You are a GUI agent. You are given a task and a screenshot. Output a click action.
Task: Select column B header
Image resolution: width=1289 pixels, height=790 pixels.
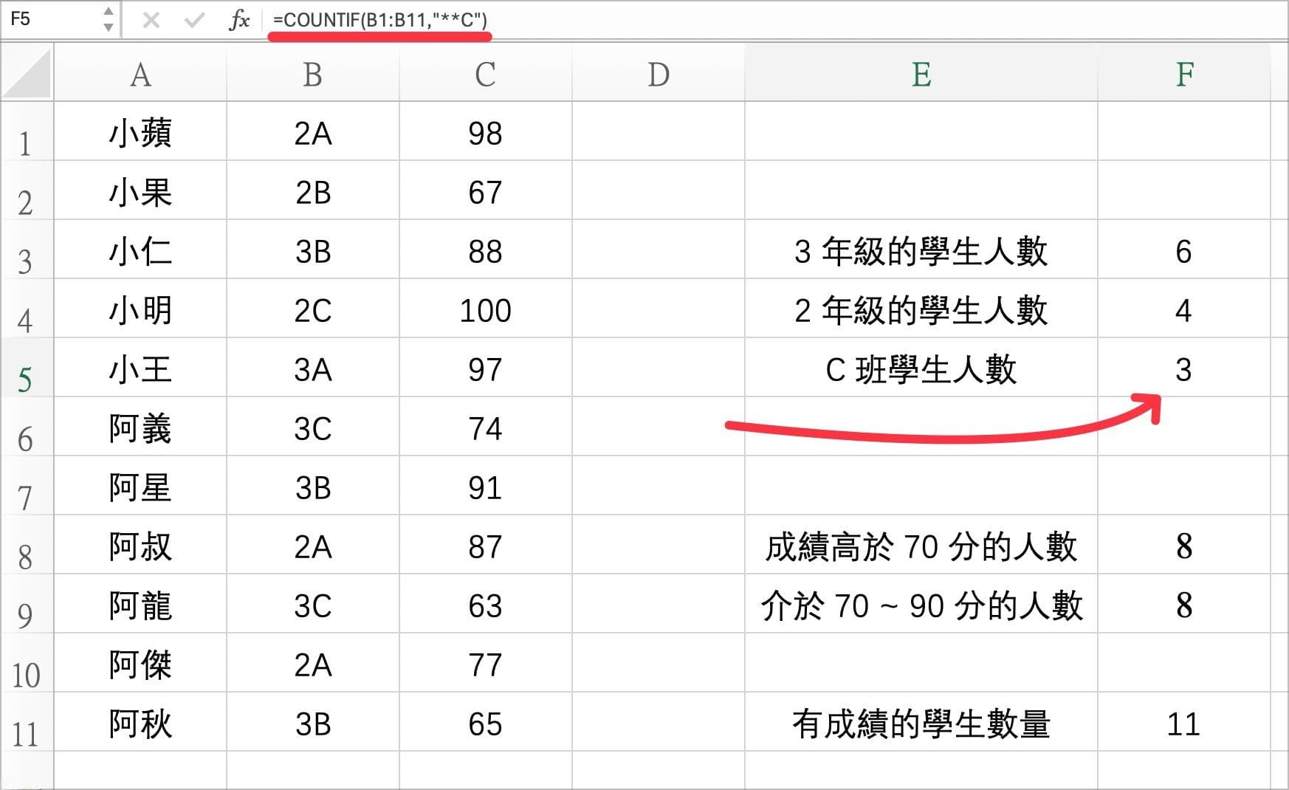(313, 74)
